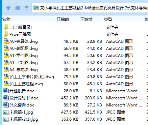Click Word icon of 外文翻译.doc
148x125 pixels.
[x=6, y=105]
